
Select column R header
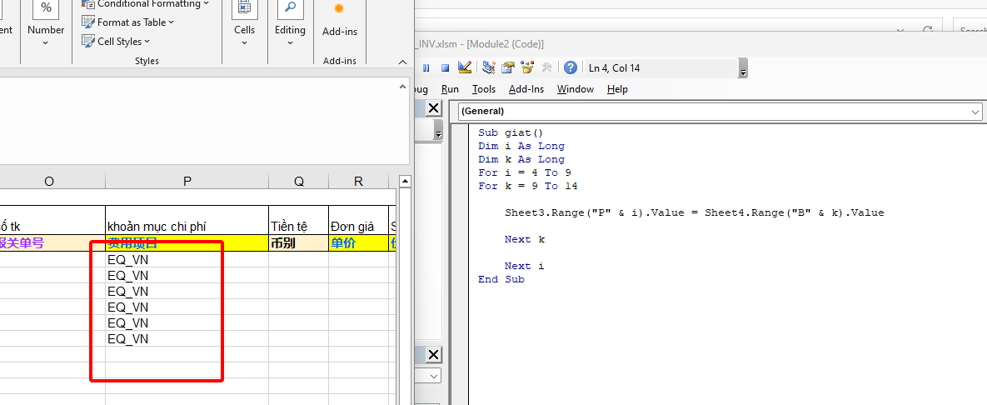358,182
